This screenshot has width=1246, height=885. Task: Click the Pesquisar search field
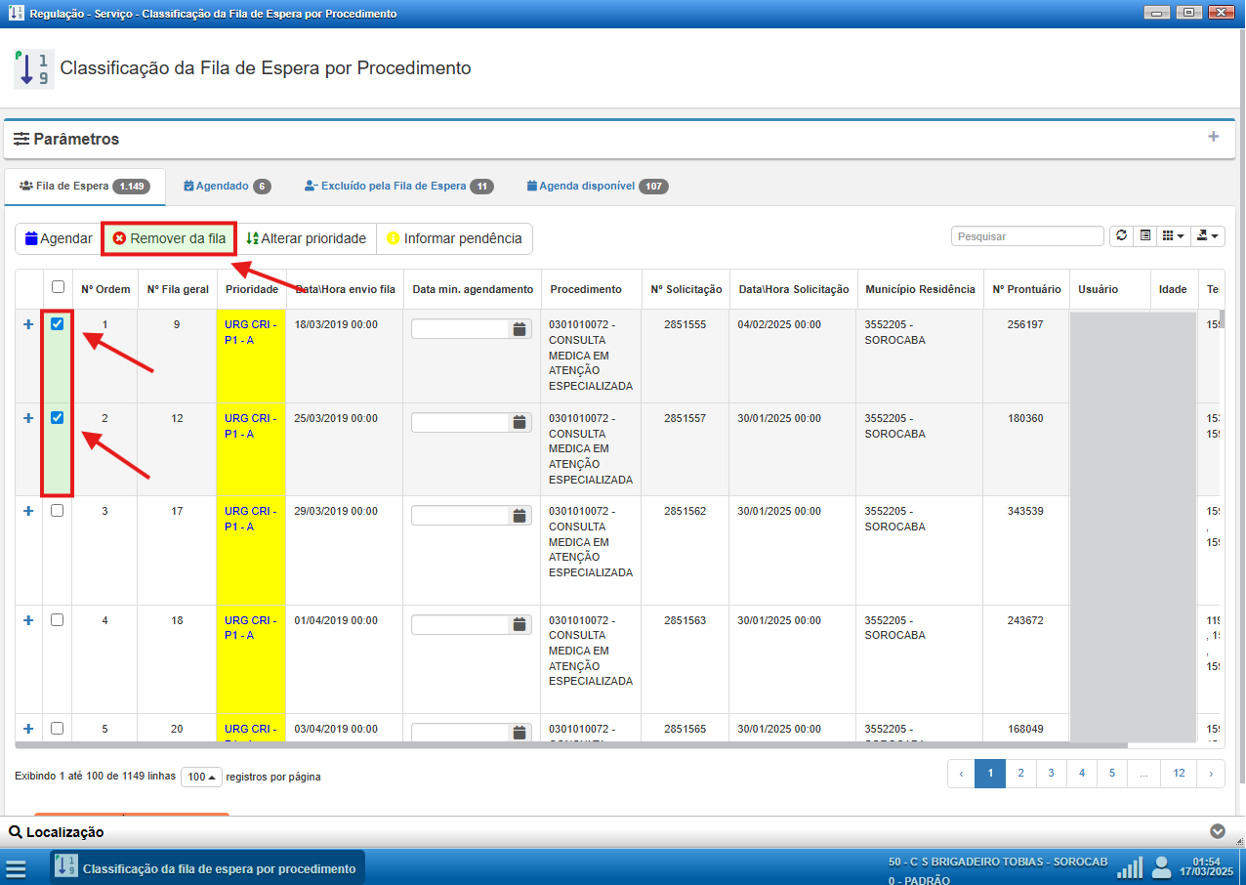(1027, 236)
